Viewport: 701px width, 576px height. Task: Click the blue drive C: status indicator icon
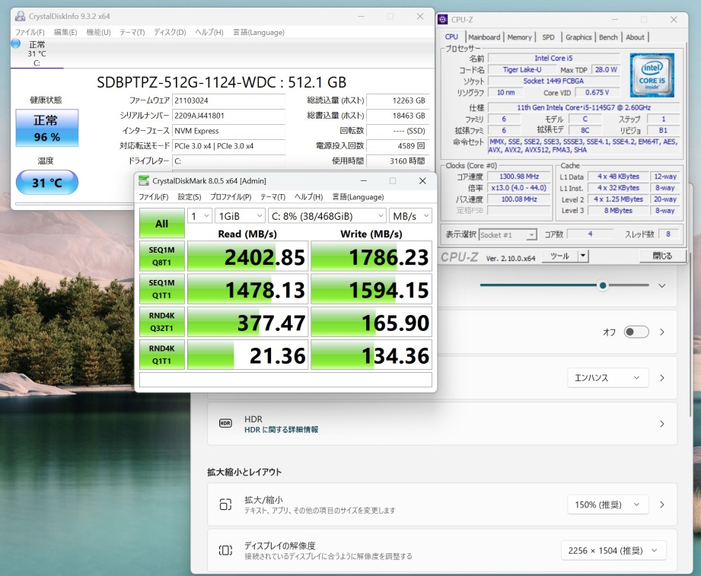point(16,44)
